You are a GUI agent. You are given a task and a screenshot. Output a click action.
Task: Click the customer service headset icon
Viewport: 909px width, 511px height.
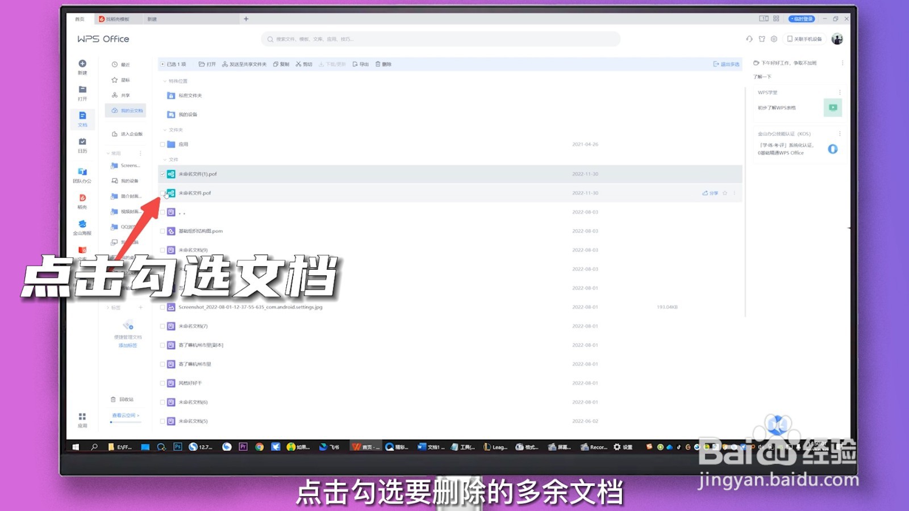(x=749, y=39)
